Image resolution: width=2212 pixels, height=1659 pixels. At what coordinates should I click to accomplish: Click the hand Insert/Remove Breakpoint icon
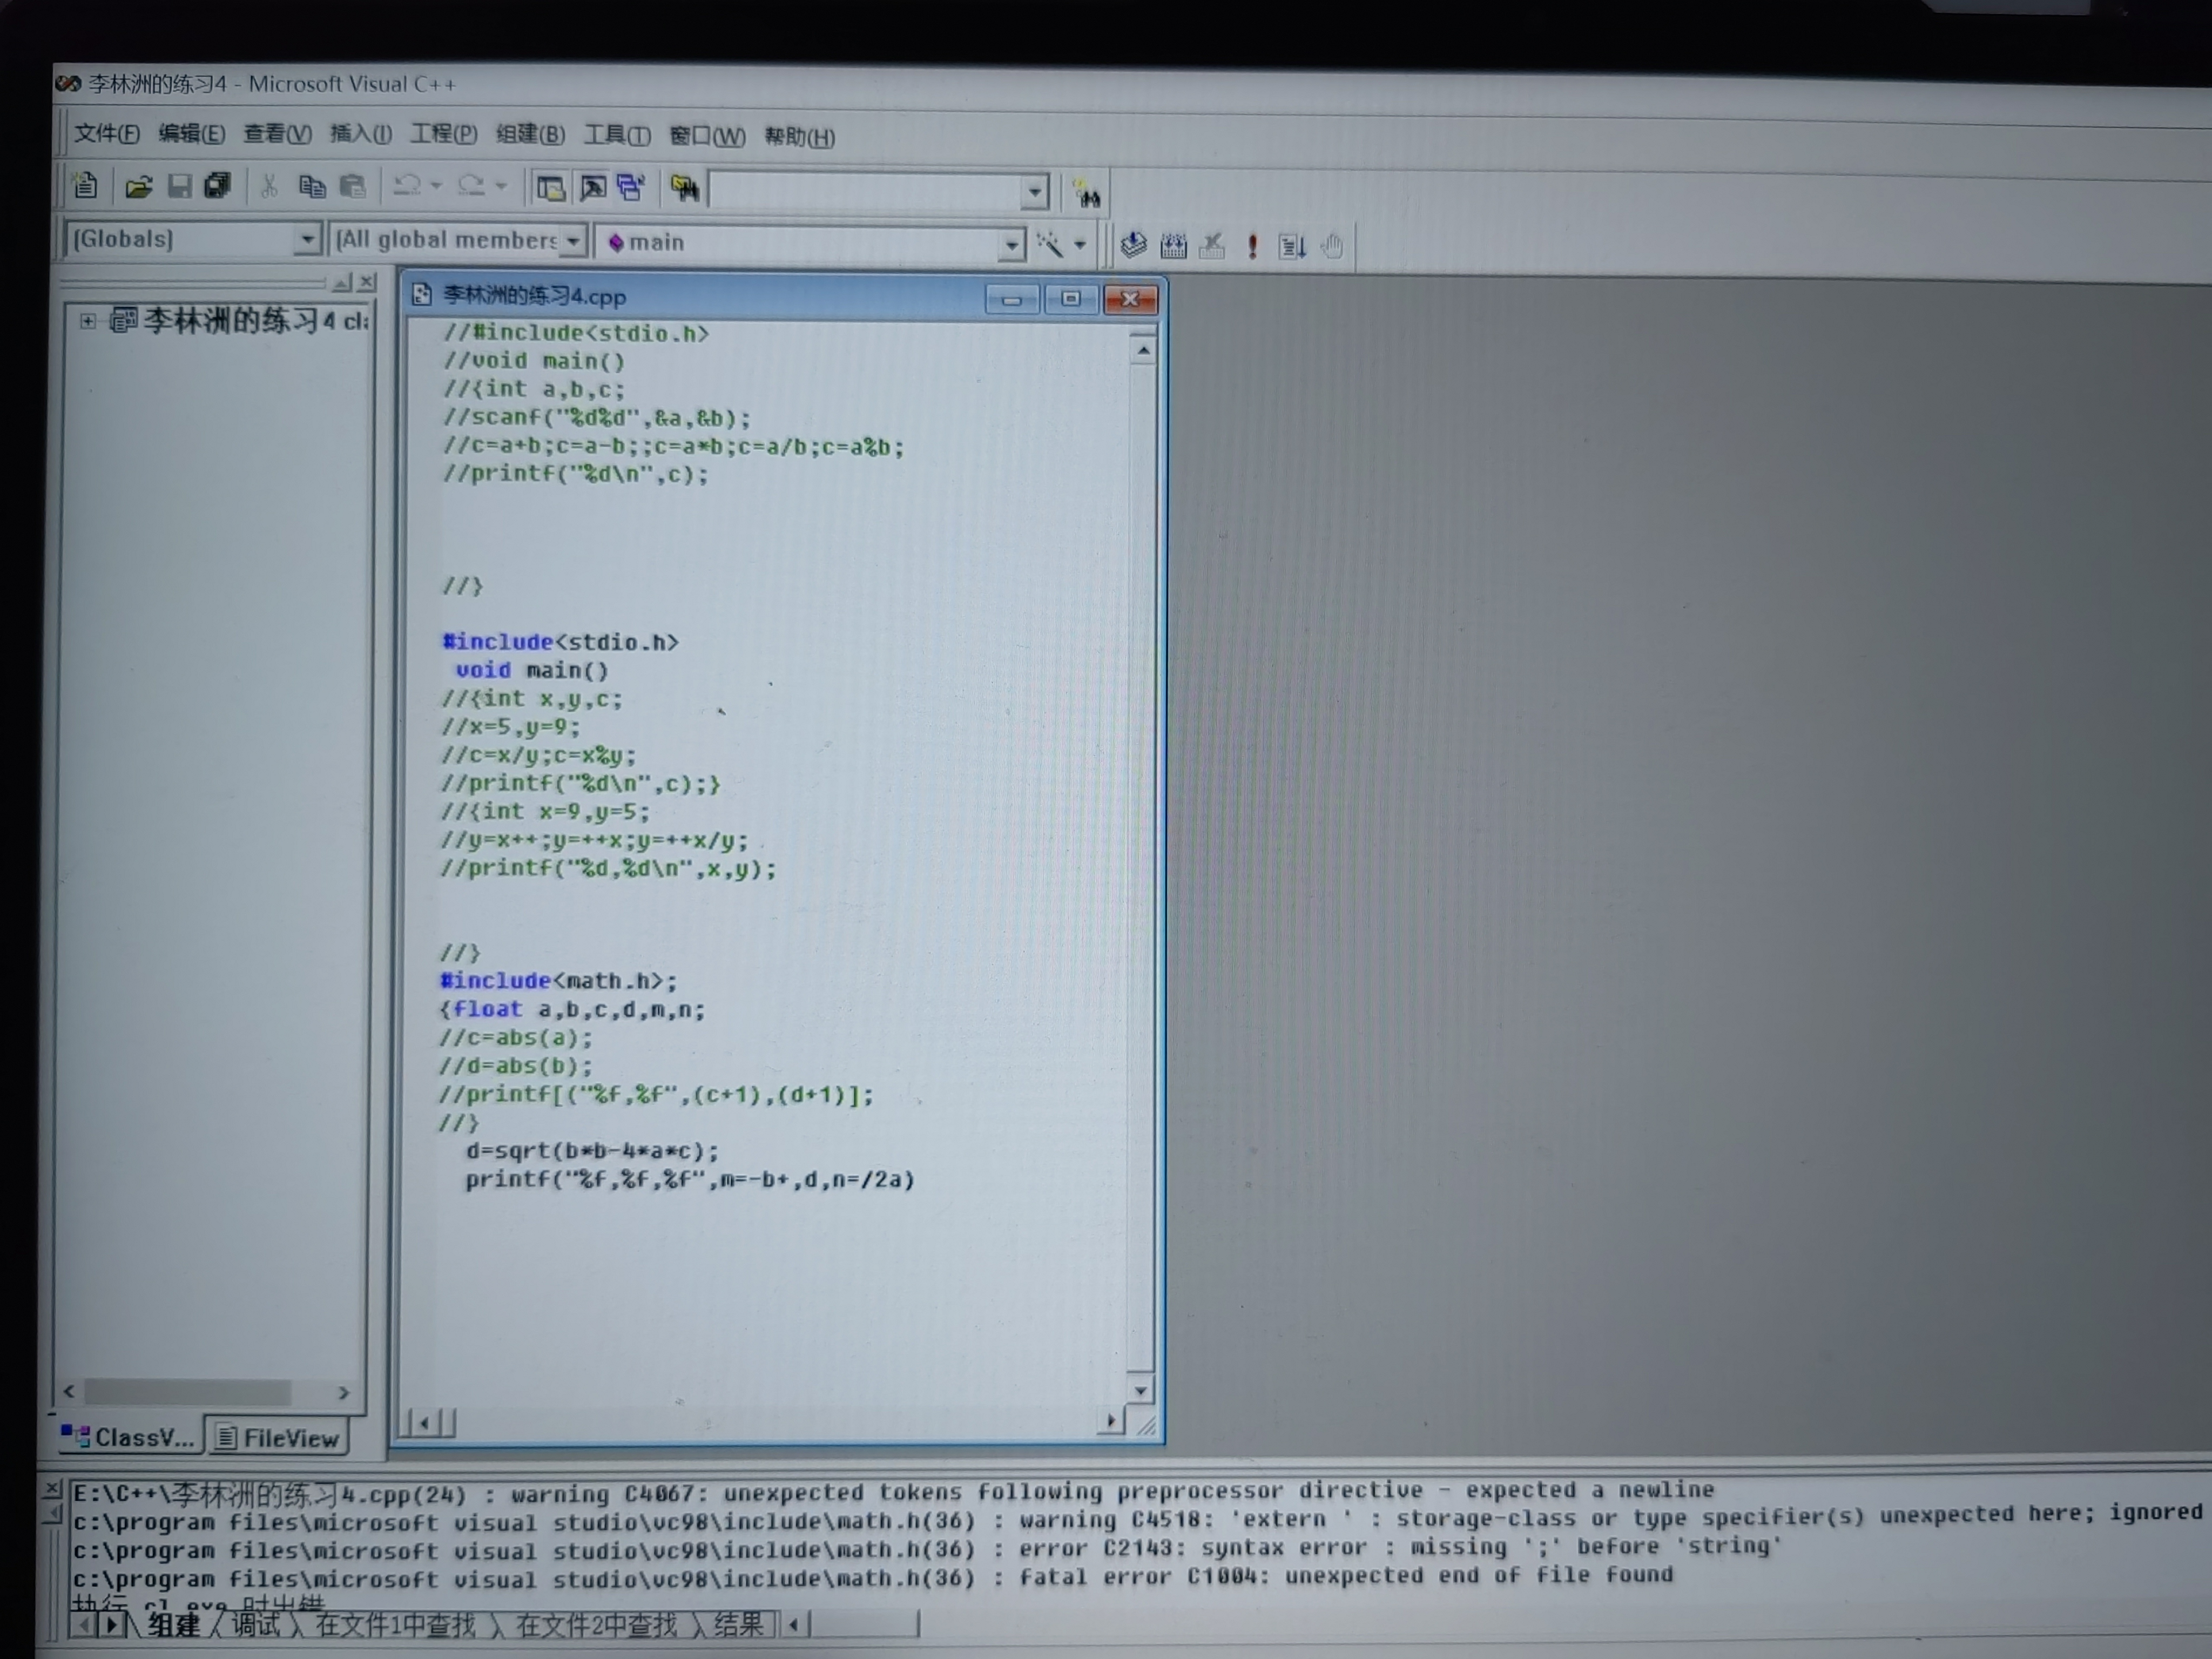pos(1332,246)
